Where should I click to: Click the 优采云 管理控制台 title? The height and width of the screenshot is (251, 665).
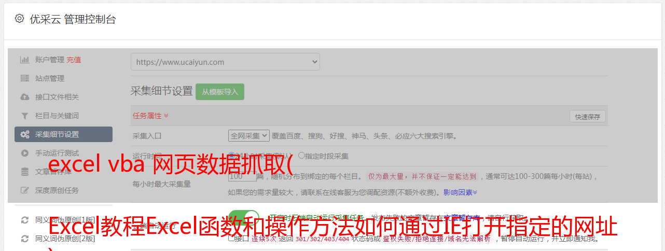[x=73, y=19]
